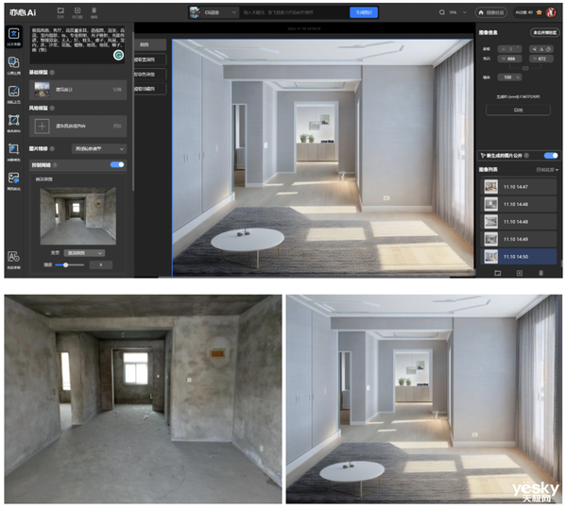Click the magnifier zoom icon in top bar
Image resolution: width=567 pixels, height=509 pixels.
point(442,12)
